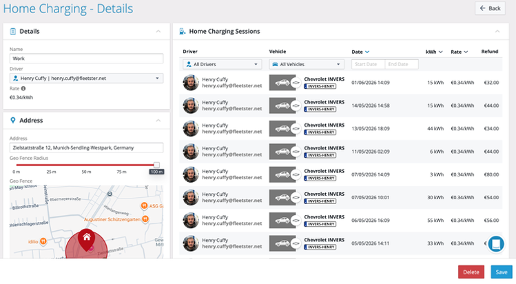Image resolution: width=516 pixels, height=284 pixels.
Task: Edit the Name field containing Work
Action: pos(86,59)
